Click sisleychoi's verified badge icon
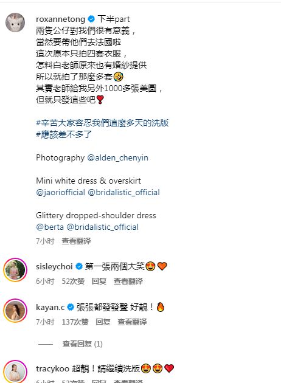 [79, 266]
